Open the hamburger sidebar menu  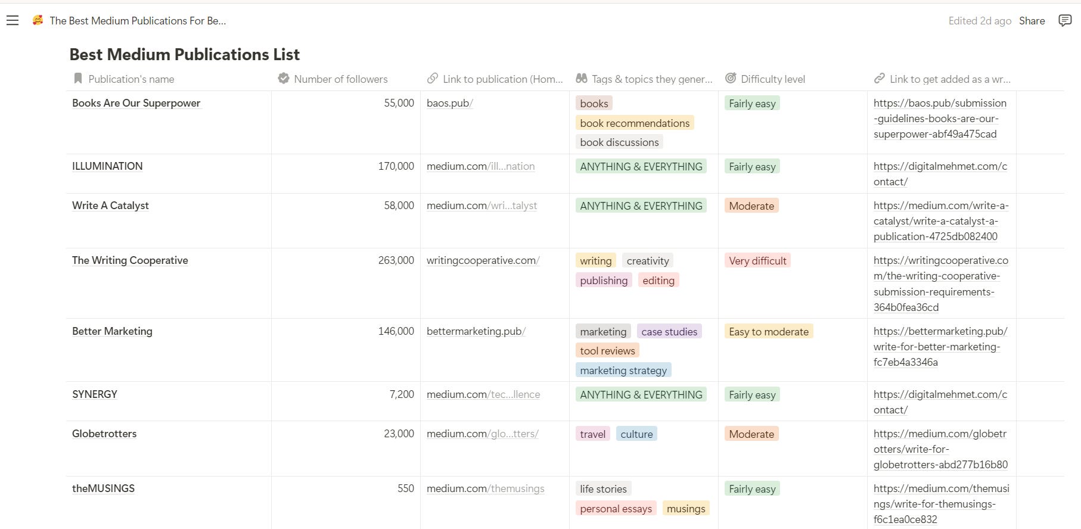coord(13,21)
